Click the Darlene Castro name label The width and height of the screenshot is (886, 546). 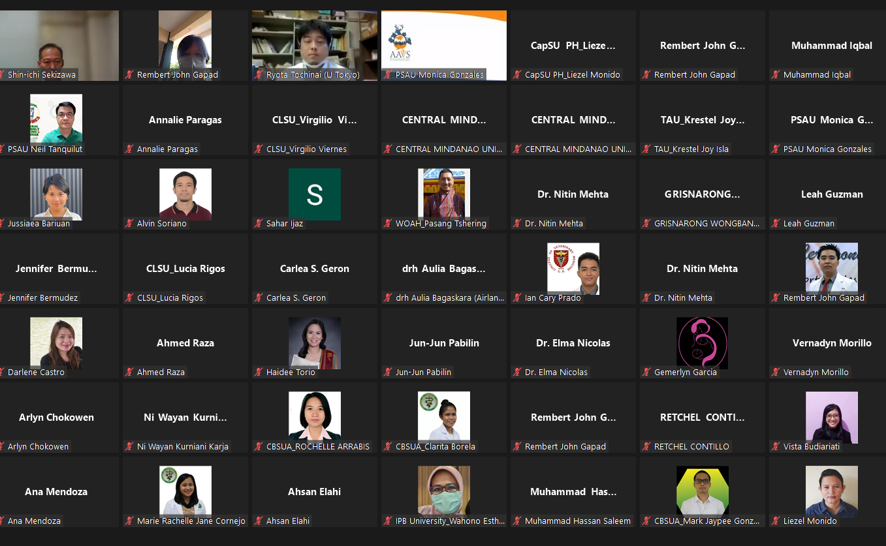[x=36, y=372]
